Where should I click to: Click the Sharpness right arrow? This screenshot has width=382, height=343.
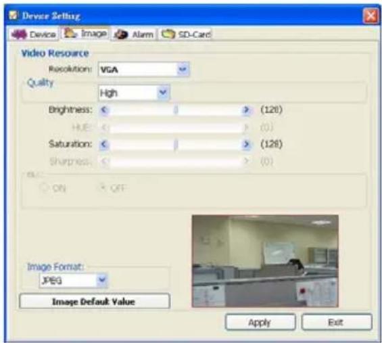tap(246, 161)
